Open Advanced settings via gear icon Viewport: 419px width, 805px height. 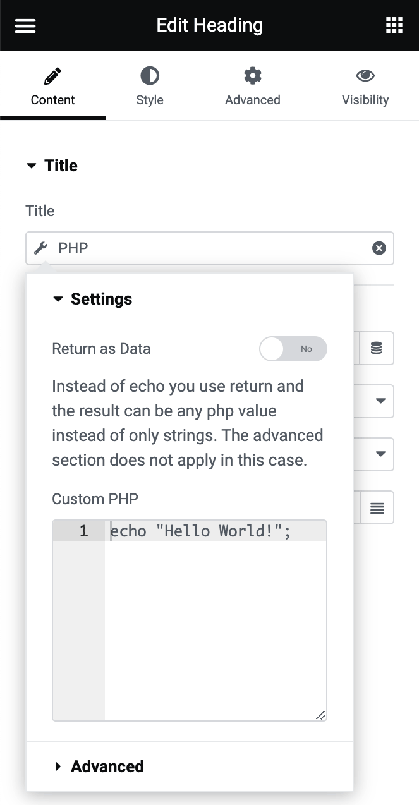click(252, 75)
